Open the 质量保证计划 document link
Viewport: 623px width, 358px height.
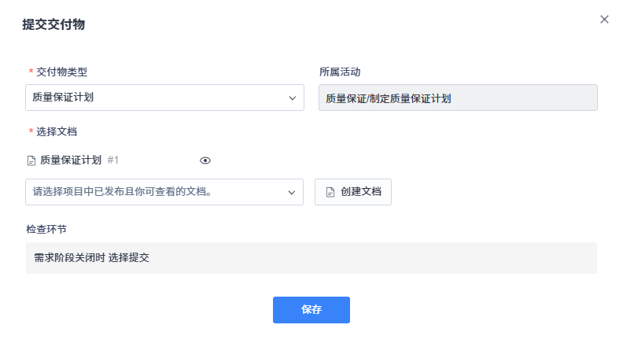tap(71, 161)
